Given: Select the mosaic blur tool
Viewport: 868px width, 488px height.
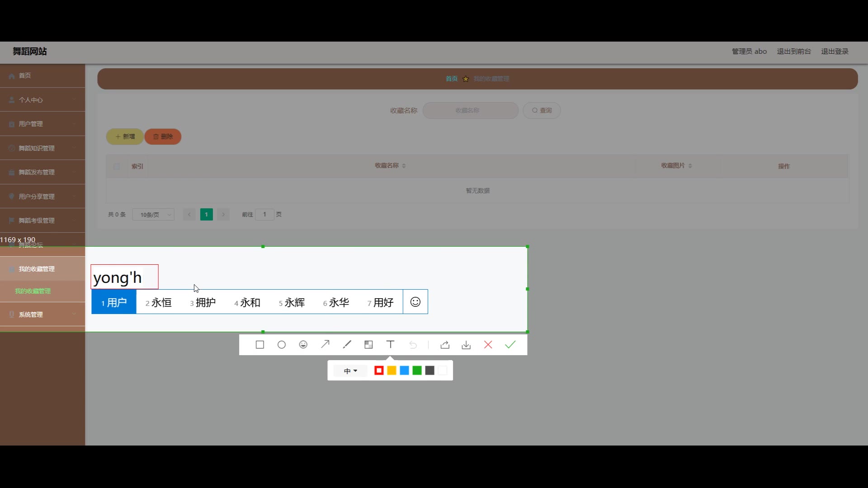Looking at the screenshot, I should [368, 345].
